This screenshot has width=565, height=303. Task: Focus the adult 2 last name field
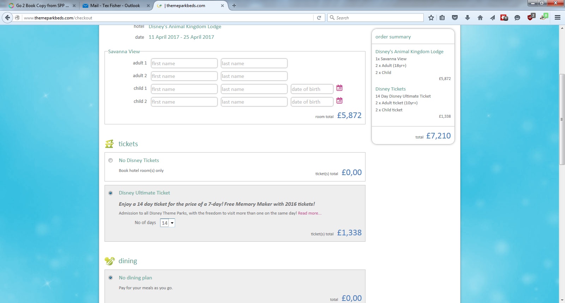point(254,76)
